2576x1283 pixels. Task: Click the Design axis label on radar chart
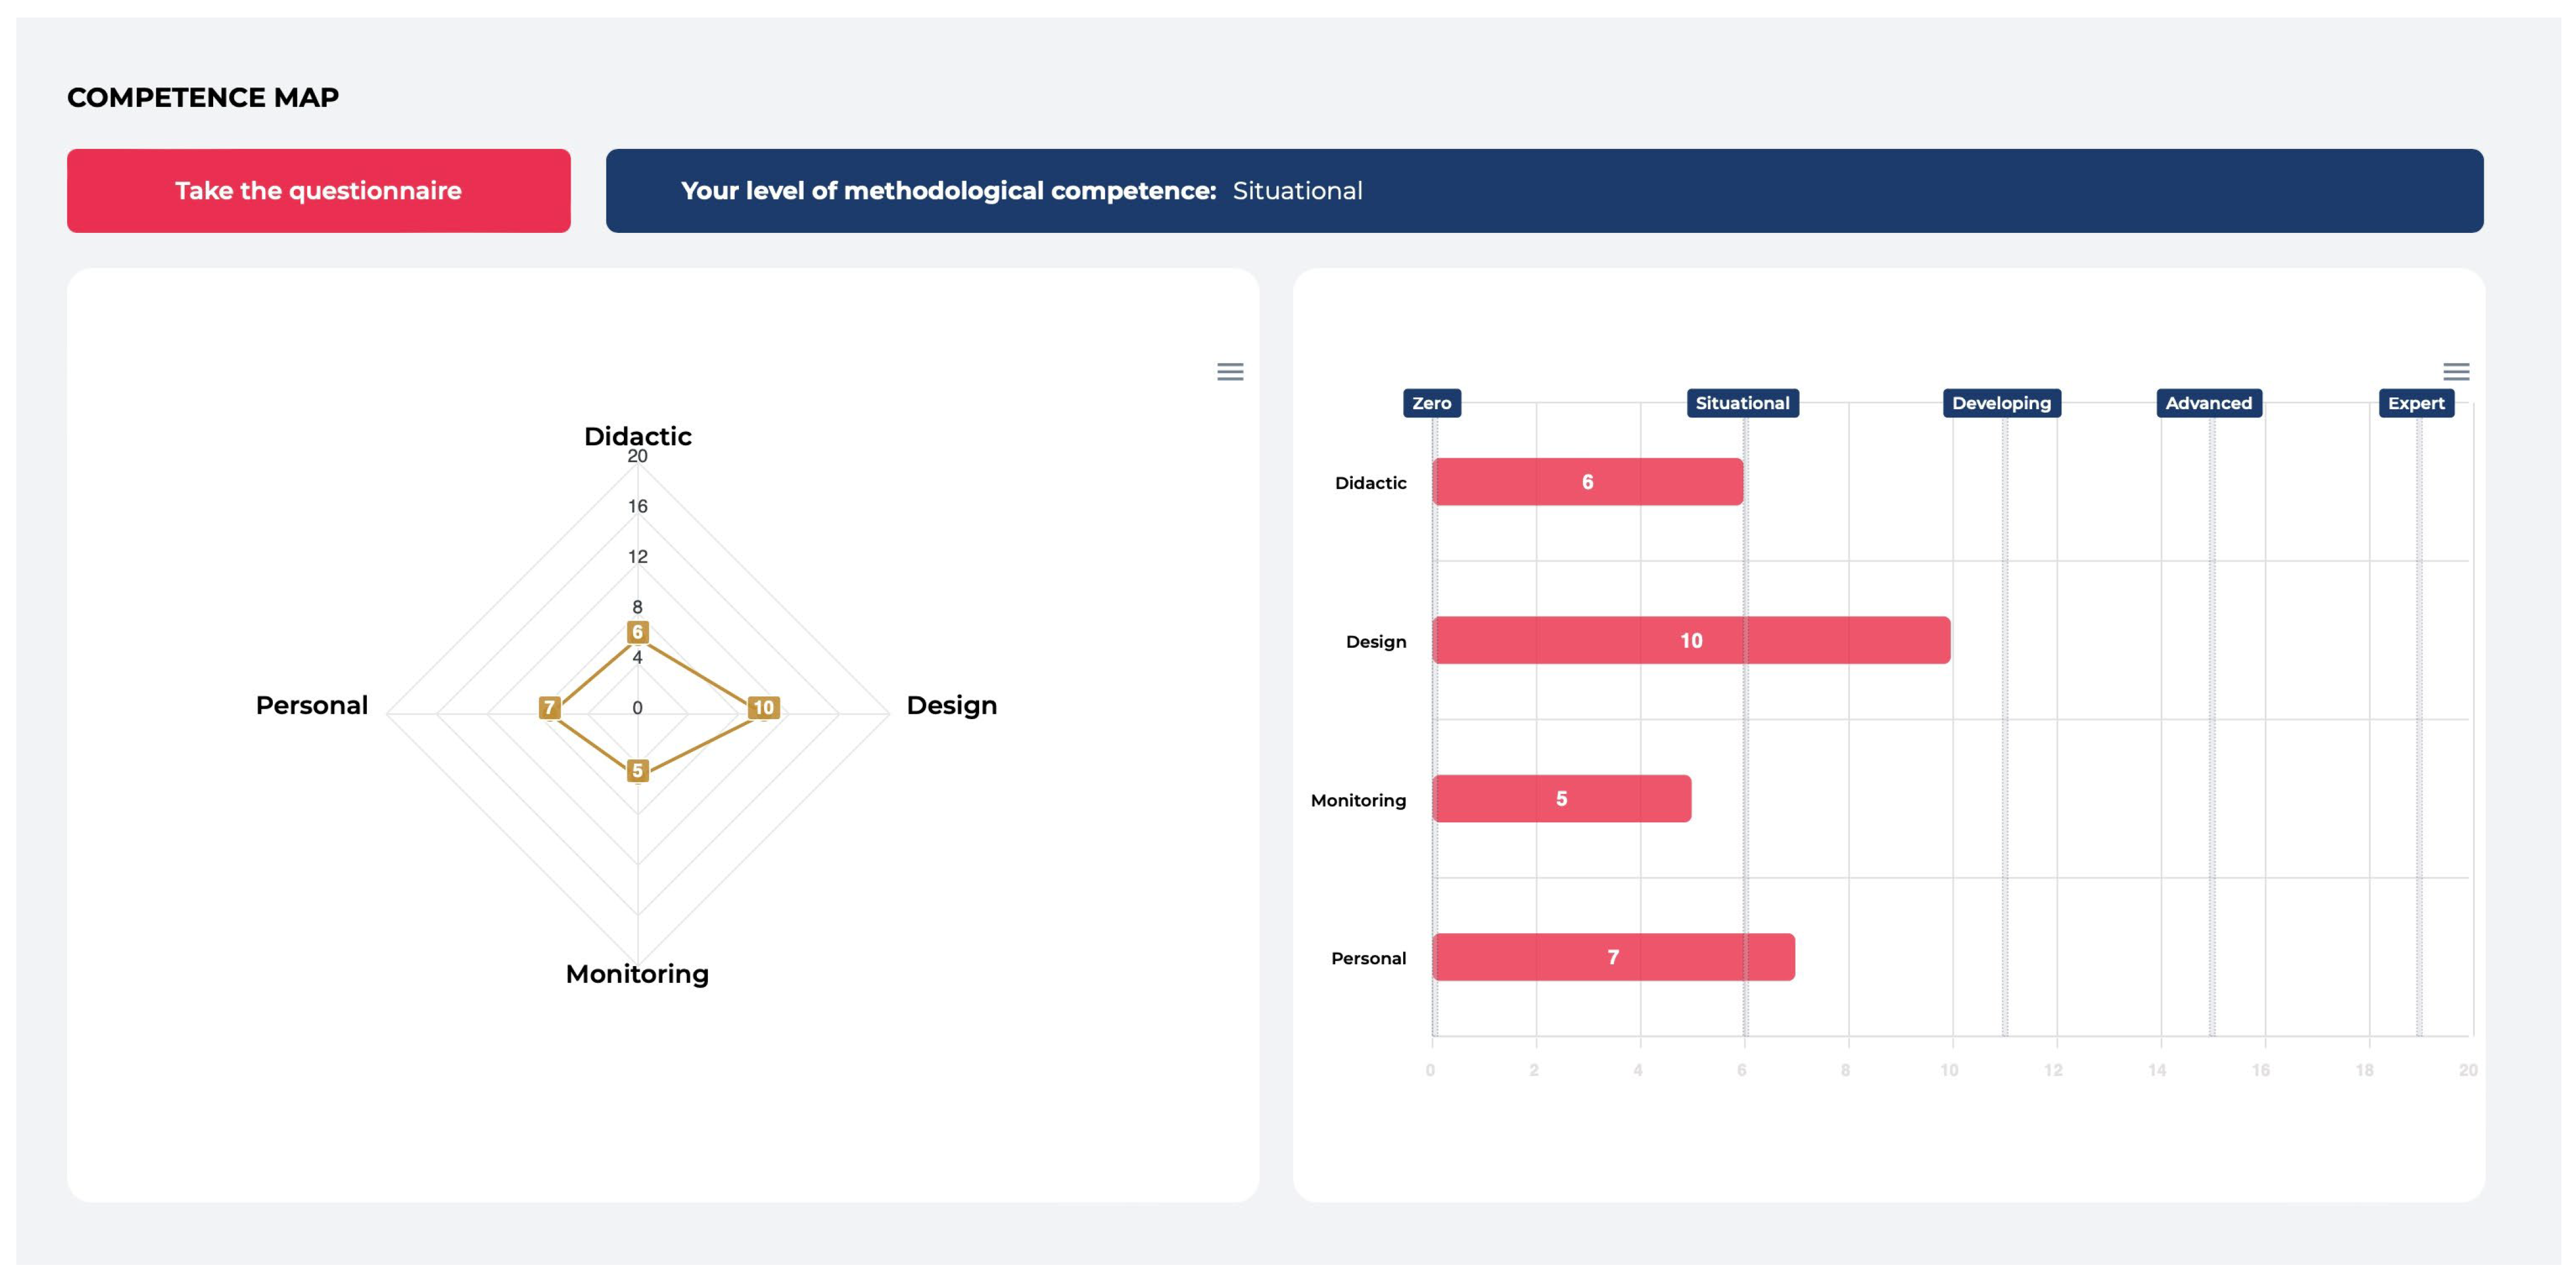click(x=951, y=706)
